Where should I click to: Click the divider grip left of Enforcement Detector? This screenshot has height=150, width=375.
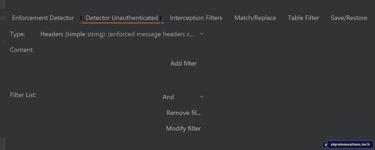[3, 18]
